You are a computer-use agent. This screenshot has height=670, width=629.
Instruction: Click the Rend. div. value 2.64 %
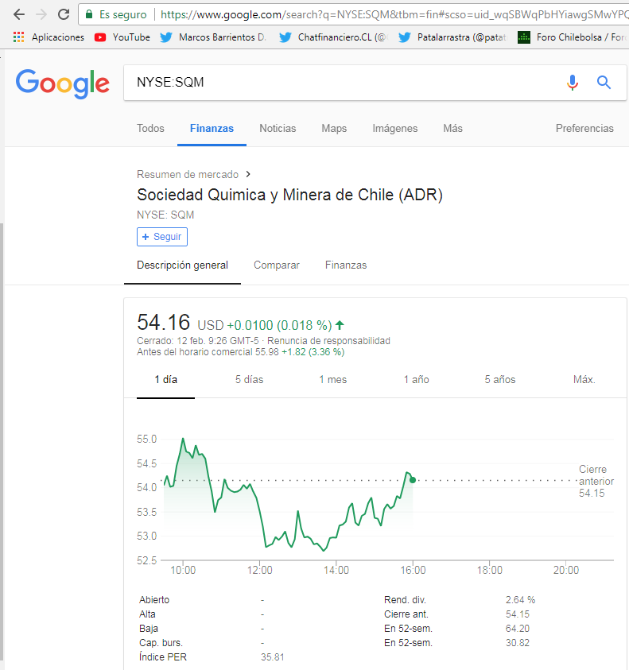click(520, 600)
